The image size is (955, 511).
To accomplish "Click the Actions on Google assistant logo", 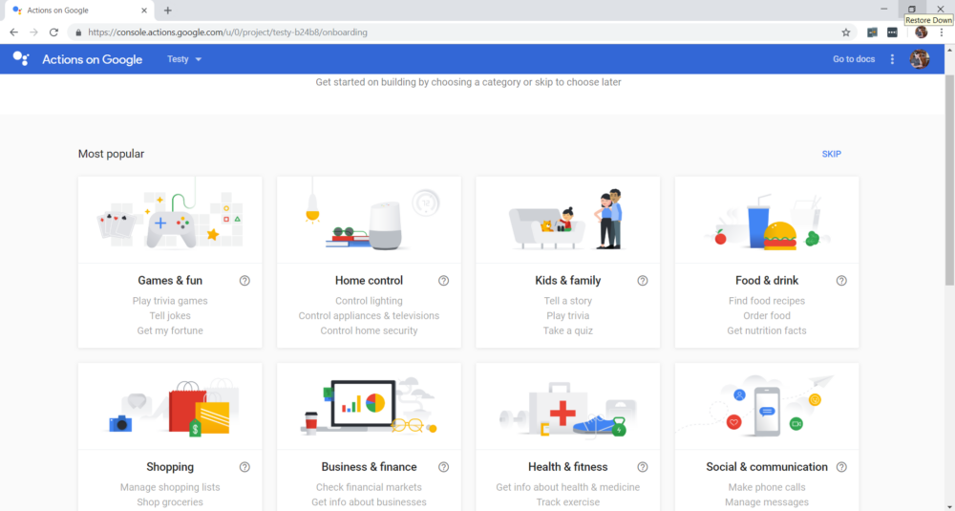I will [x=21, y=58].
